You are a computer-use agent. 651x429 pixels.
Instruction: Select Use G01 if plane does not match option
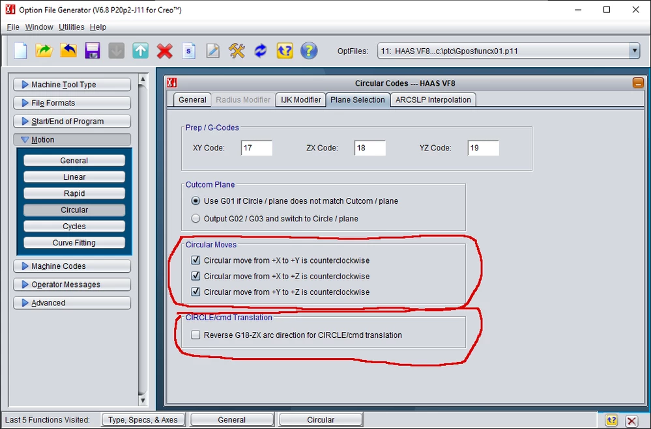tap(195, 201)
